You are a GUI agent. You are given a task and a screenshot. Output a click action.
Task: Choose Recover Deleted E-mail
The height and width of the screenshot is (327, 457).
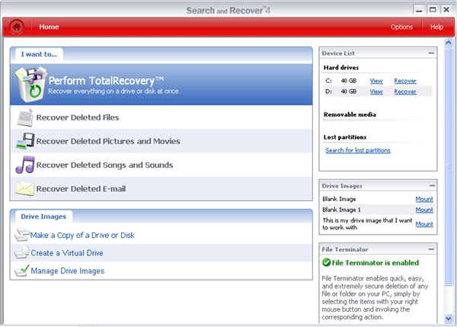[x=161, y=189]
